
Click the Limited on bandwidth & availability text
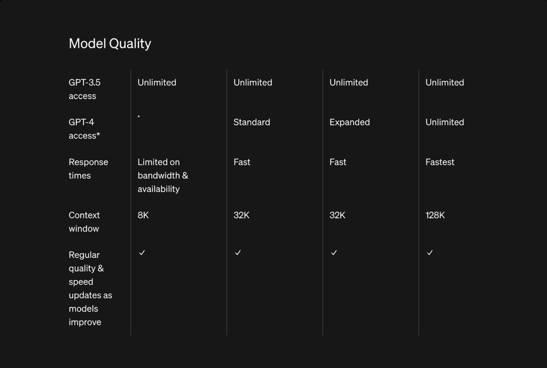click(162, 175)
